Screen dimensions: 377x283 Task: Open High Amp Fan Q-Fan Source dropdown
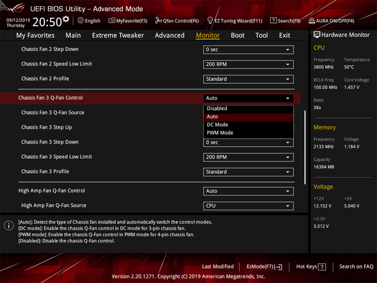pos(248,206)
